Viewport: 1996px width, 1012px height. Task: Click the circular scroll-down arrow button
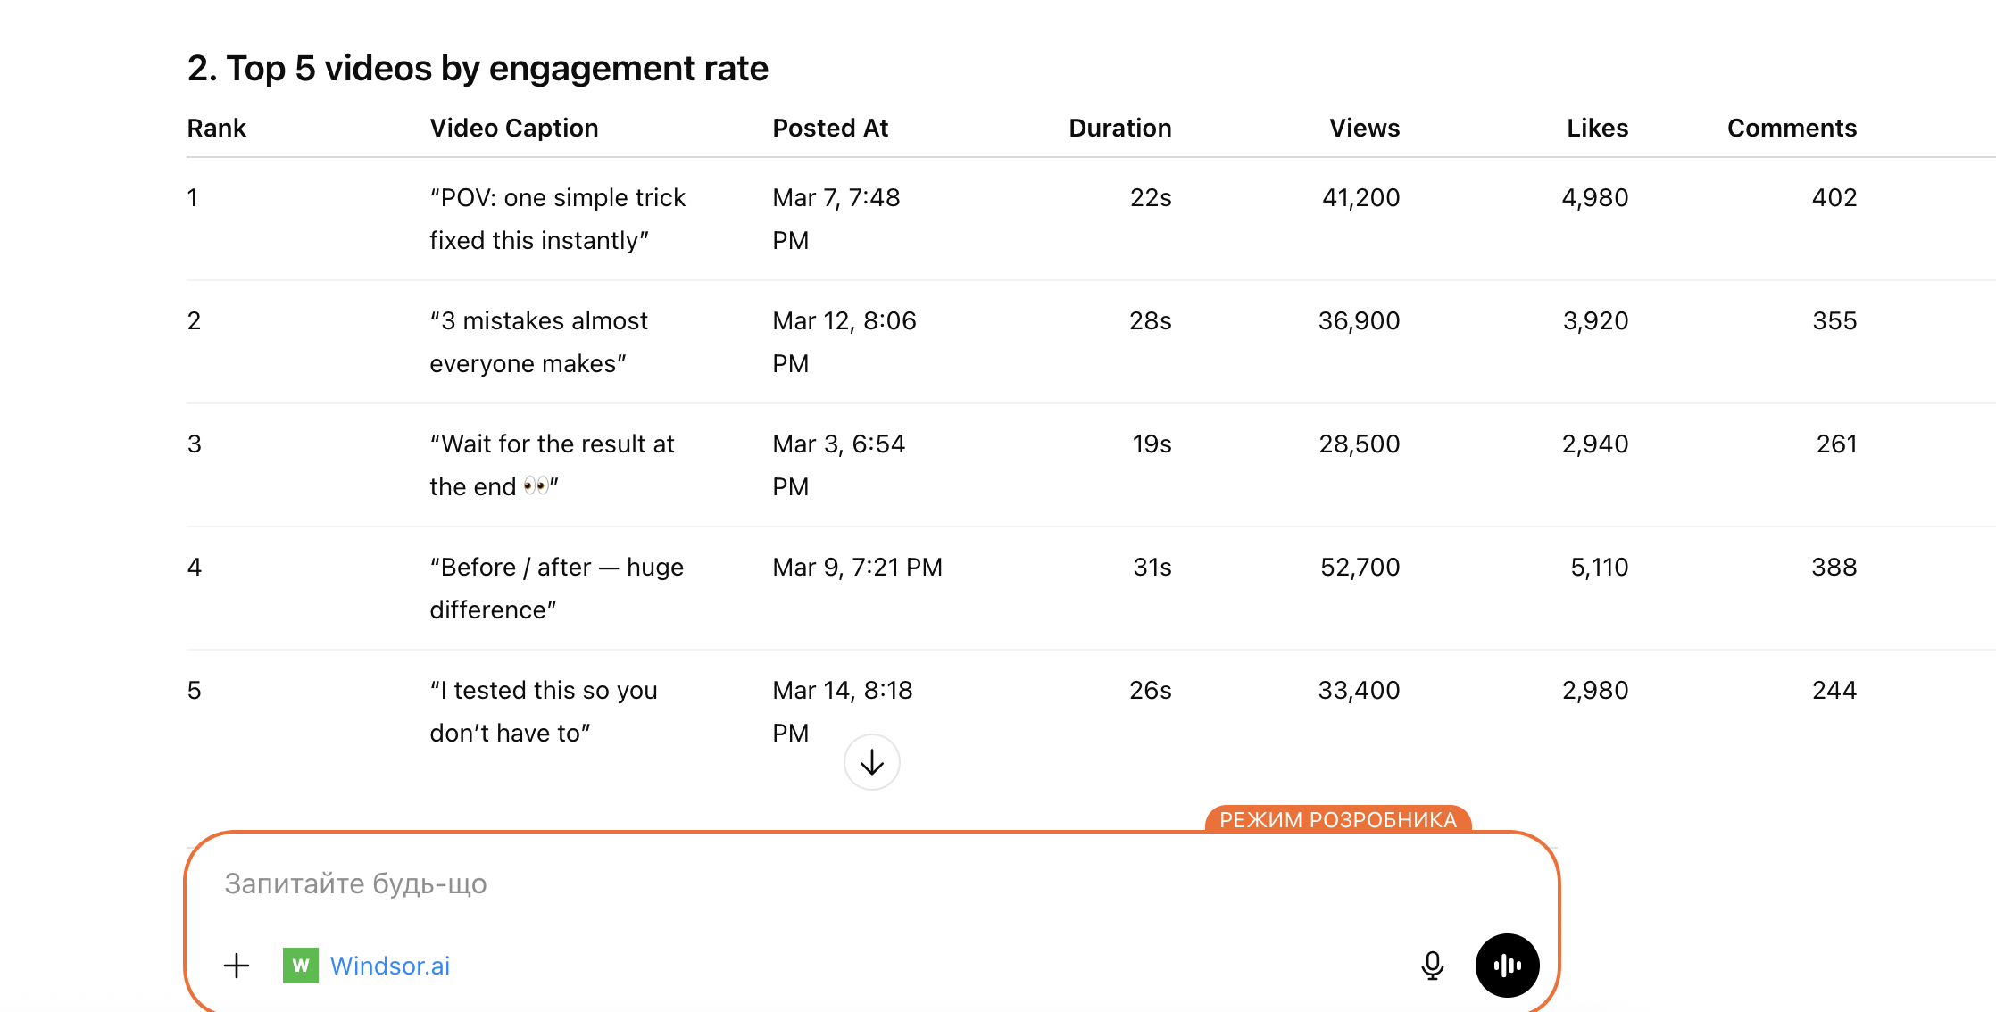871,762
